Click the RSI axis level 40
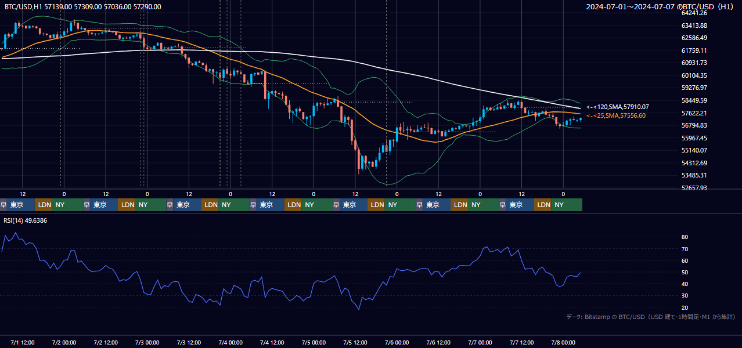 685,284
